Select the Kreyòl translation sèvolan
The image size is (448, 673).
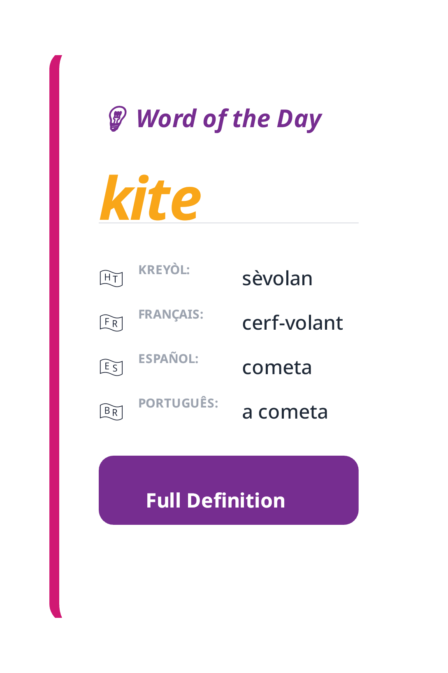coord(277,278)
